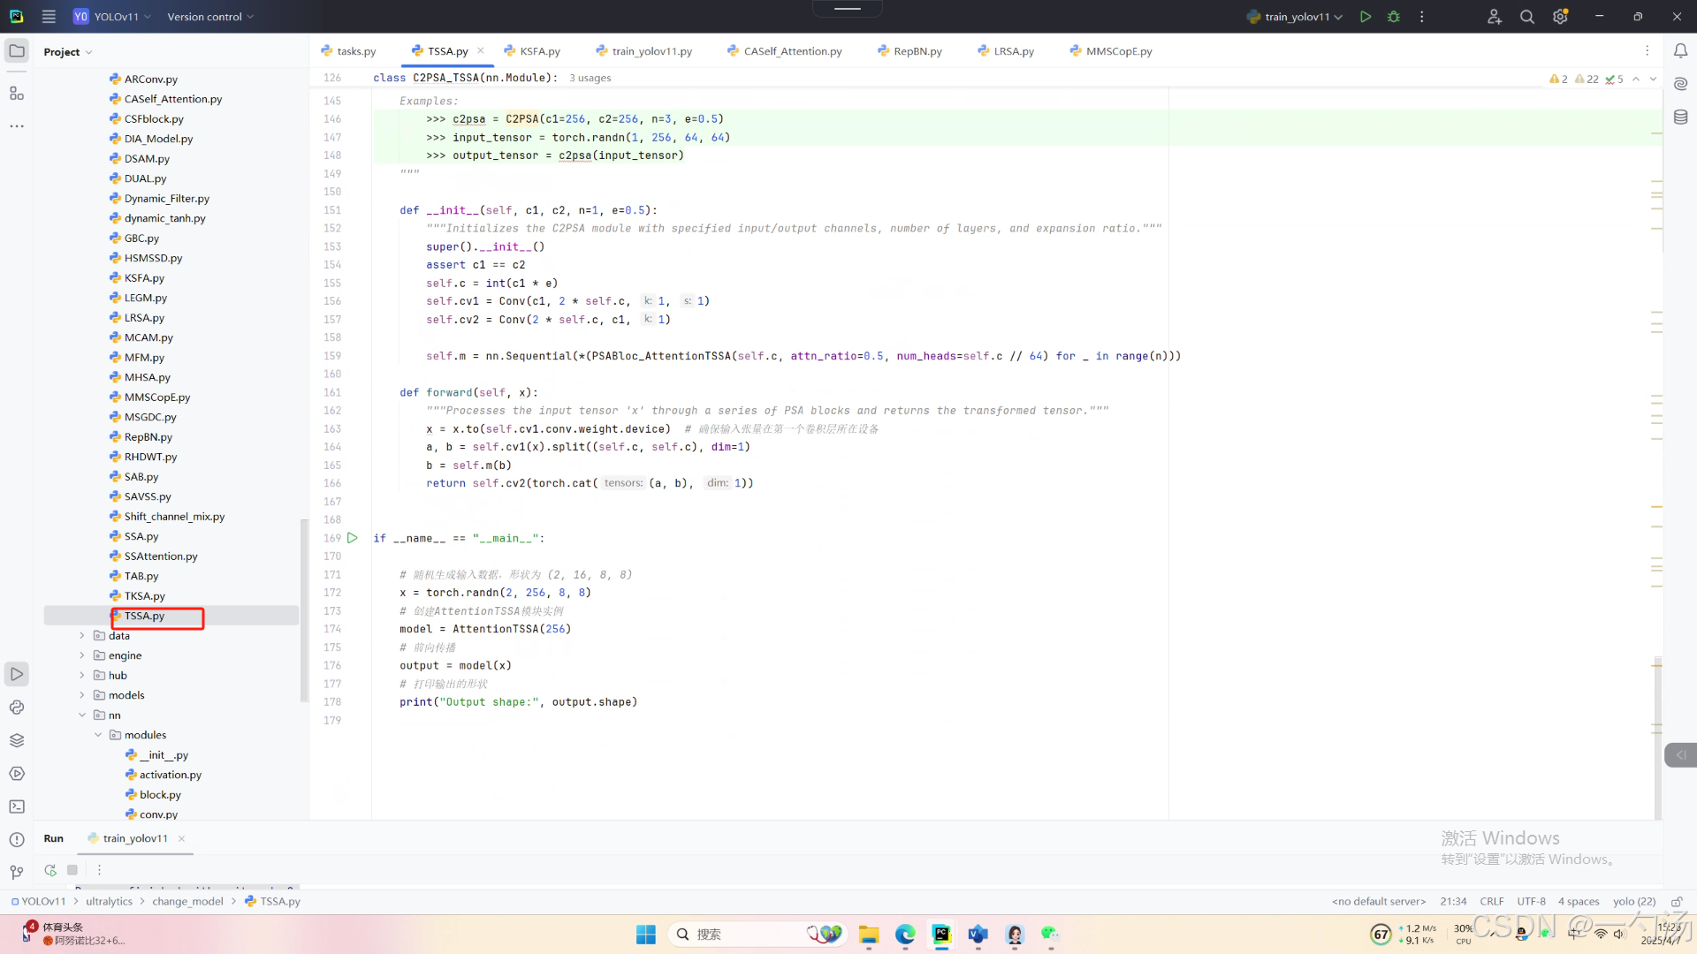1697x954 pixels.
Task: Open the Notifications bell icon
Action: click(x=1680, y=51)
